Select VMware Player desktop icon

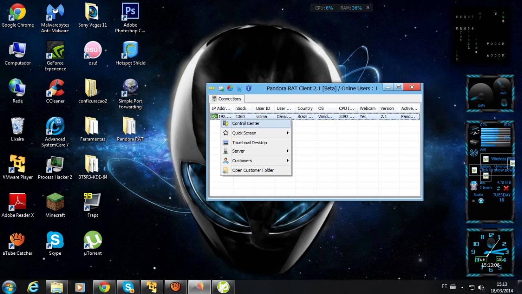(18, 167)
